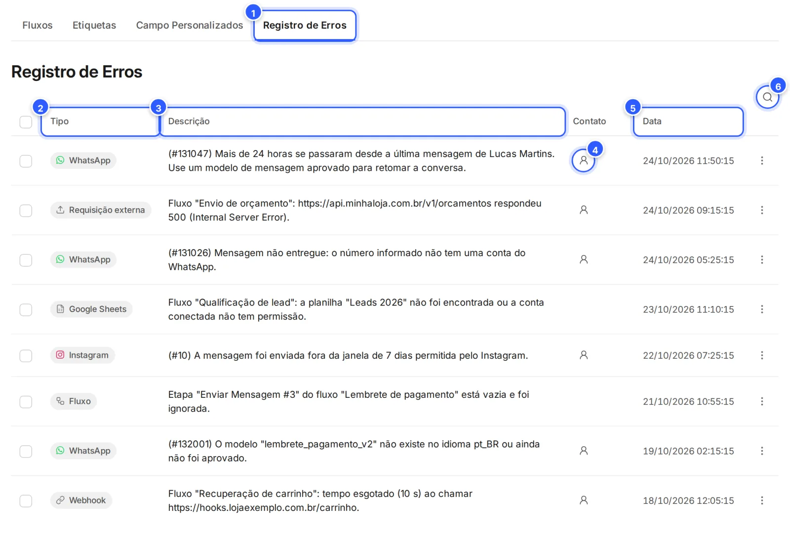
Task: Click the "Envio de orçamento" error description
Action: (x=355, y=210)
